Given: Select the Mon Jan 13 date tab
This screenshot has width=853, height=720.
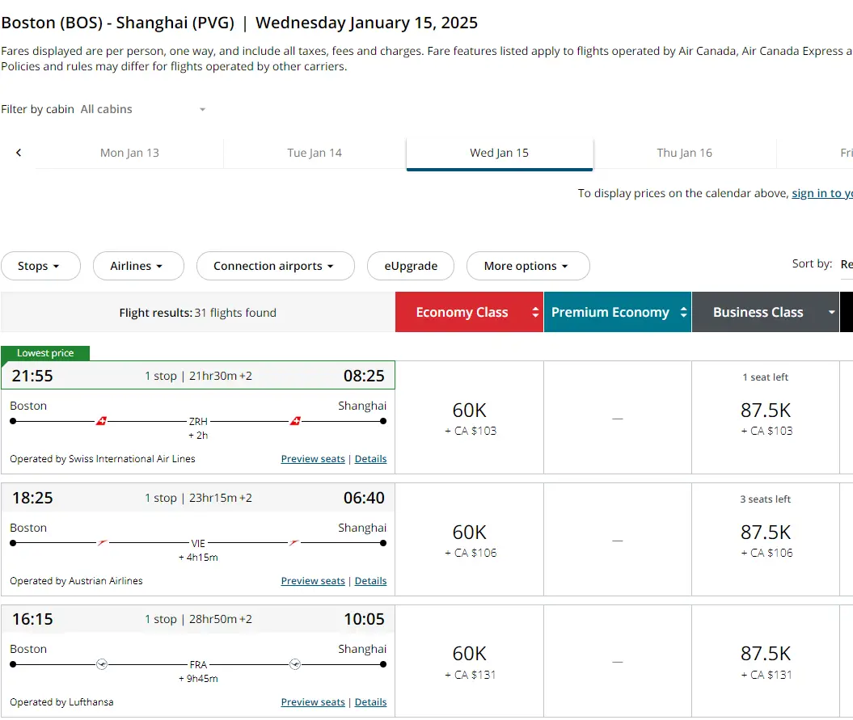Looking at the screenshot, I should tap(129, 153).
